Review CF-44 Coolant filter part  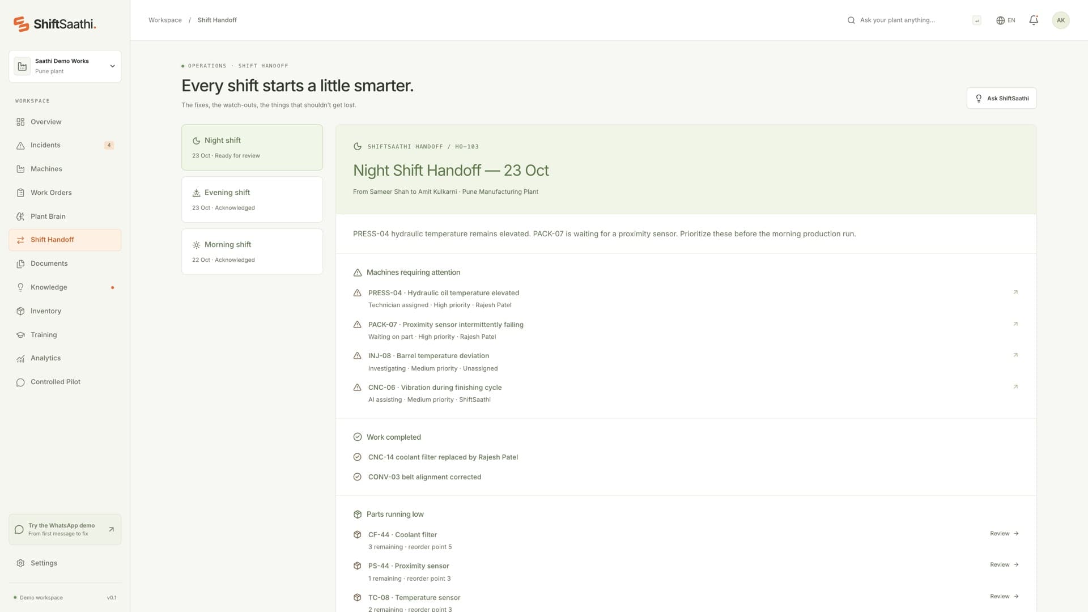(1004, 534)
